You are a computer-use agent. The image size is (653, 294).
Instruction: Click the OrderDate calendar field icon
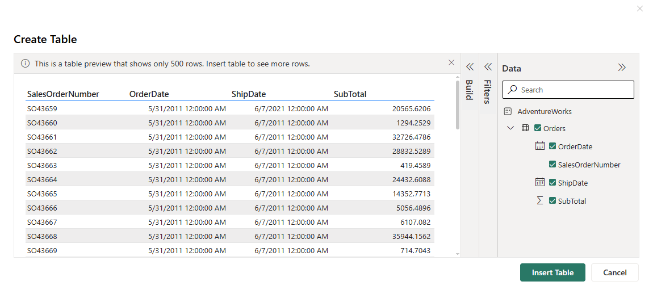coord(540,146)
